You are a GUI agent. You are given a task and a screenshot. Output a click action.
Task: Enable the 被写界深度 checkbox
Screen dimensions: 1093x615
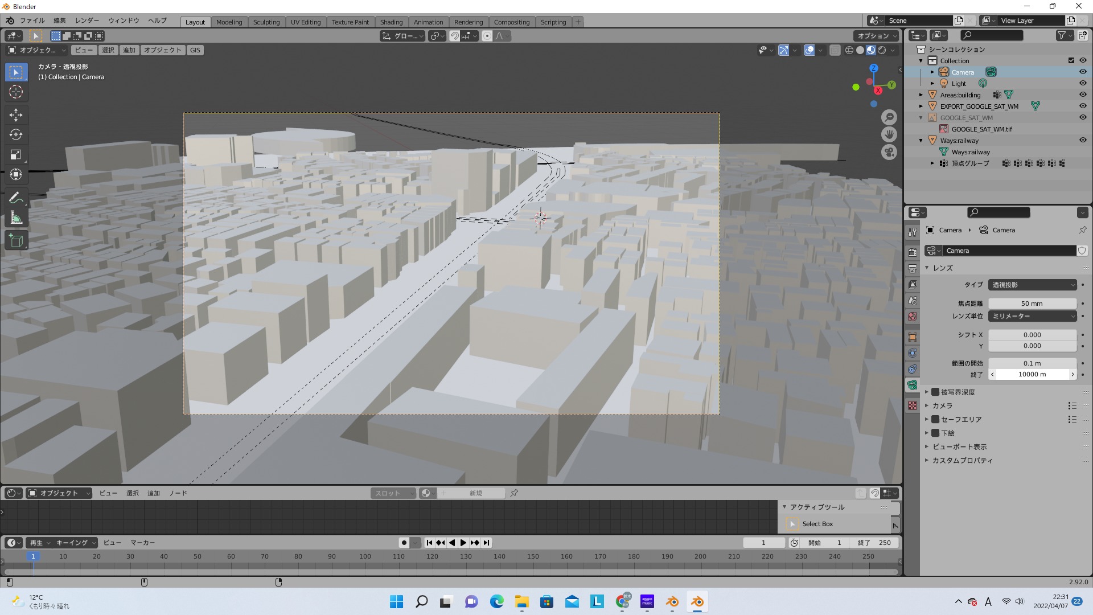935,392
